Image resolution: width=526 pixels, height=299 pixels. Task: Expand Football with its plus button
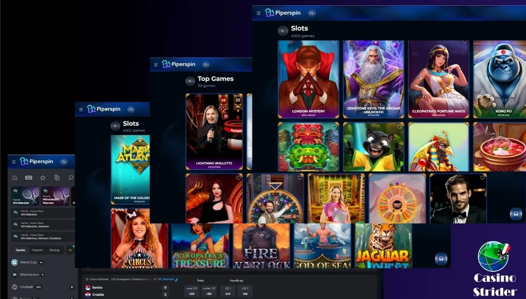[71, 287]
